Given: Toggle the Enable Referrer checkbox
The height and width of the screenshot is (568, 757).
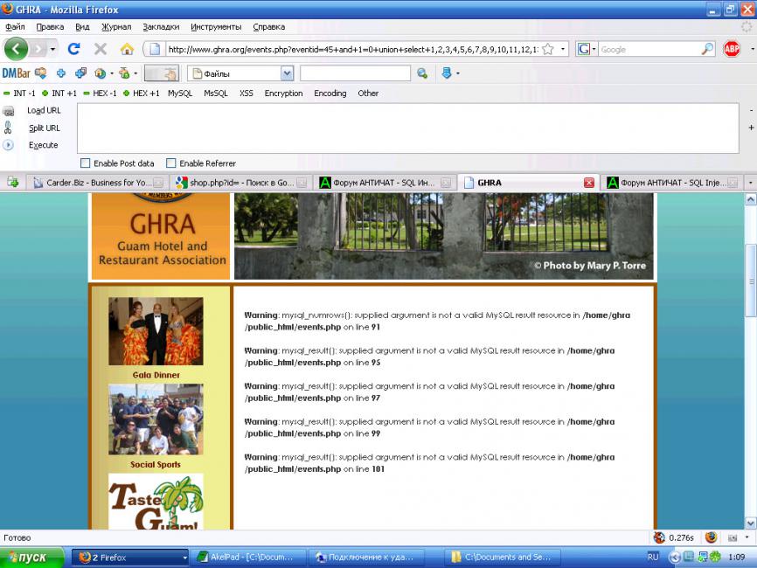Looking at the screenshot, I should point(171,163).
